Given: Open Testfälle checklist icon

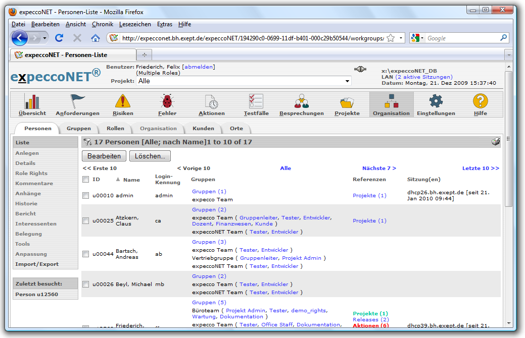Looking at the screenshot, I should pos(256,101).
